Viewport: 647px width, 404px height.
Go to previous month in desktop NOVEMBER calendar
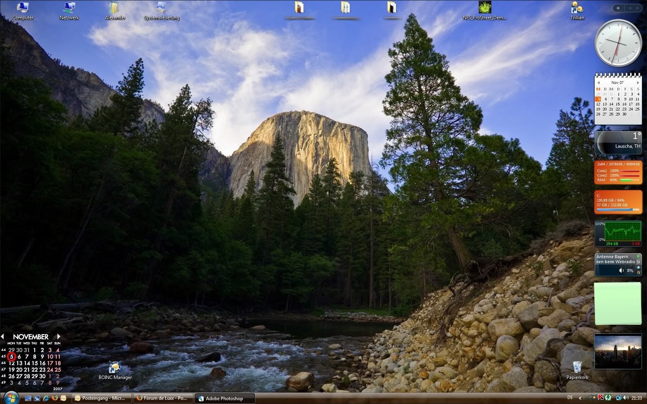pyautogui.click(x=3, y=337)
